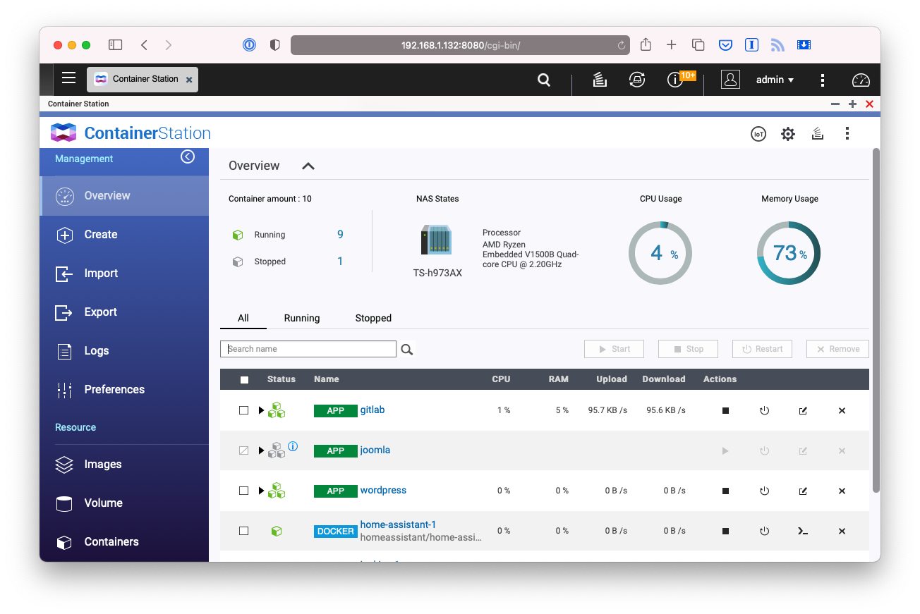
Task: Click the search magnifier beside name field
Action: pos(407,349)
